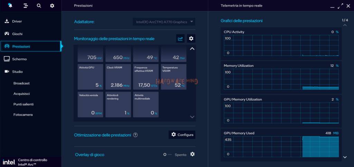Open the notifications bell icon
This screenshot has width=354, height=167.
click(x=10, y=6)
